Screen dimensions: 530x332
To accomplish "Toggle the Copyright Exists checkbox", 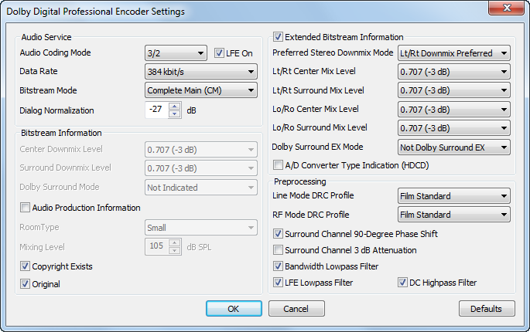I will [25, 266].
